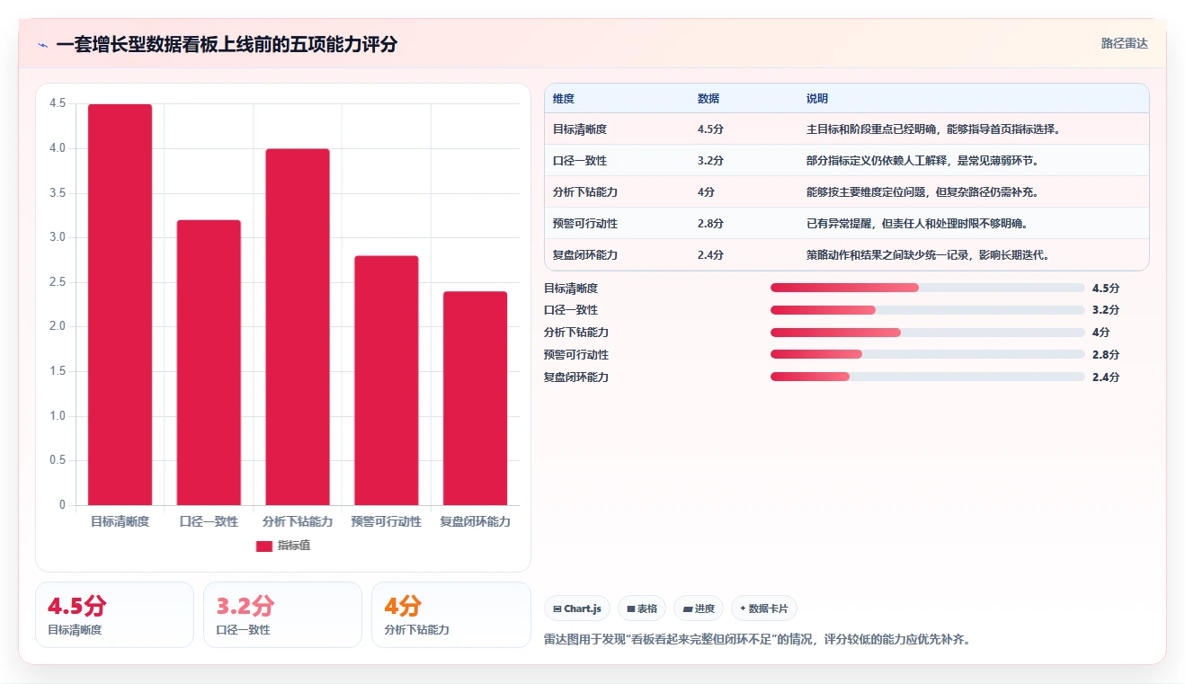Click the 口径一致性 progress bar
The width and height of the screenshot is (1185, 684).
pyautogui.click(x=927, y=310)
